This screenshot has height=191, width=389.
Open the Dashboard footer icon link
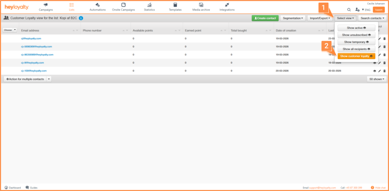click(x=13, y=188)
